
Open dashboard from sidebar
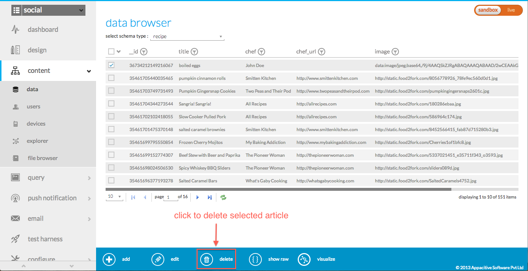[43, 30]
